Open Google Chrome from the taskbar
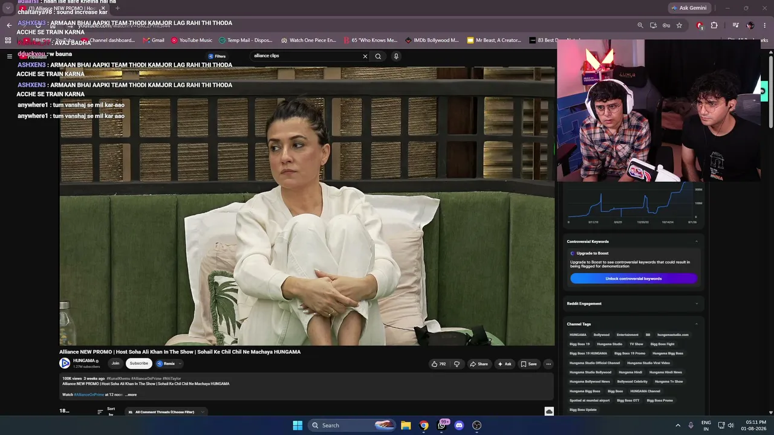This screenshot has width=774, height=435. 424,425
